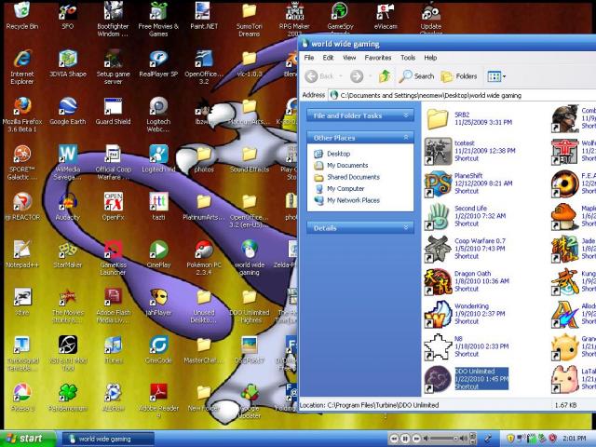596x447 pixels.
Task: Open the Favorites menu
Action: pos(377,58)
